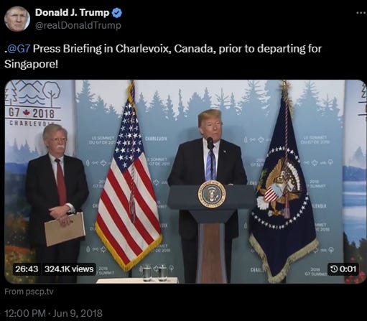Click the 0:01 elapsed time badge

click(x=343, y=269)
